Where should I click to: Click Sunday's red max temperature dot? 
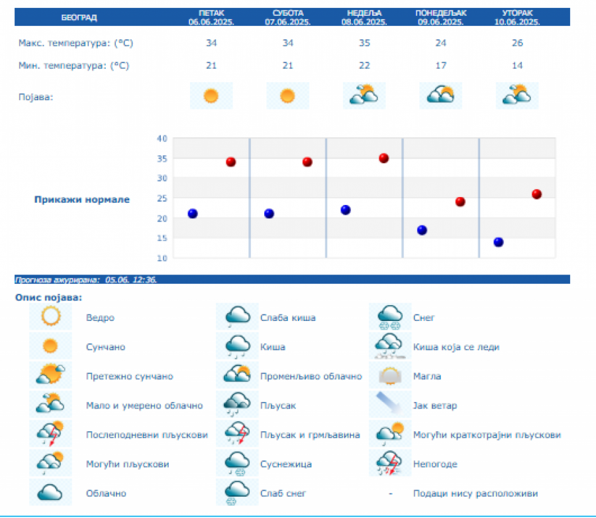[383, 158]
